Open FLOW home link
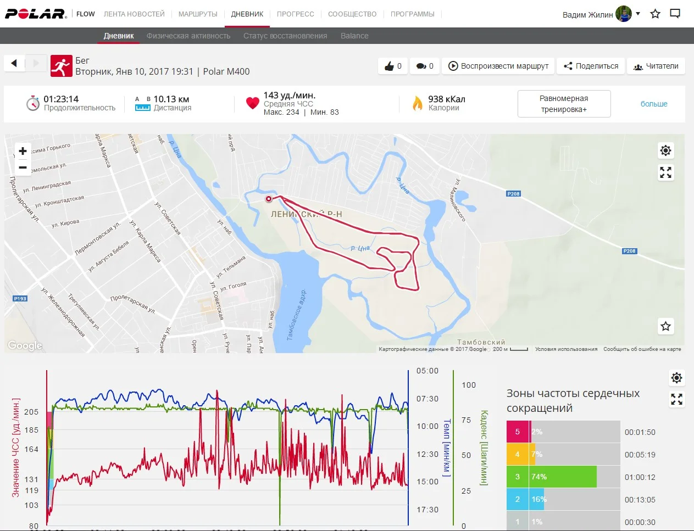 point(86,14)
